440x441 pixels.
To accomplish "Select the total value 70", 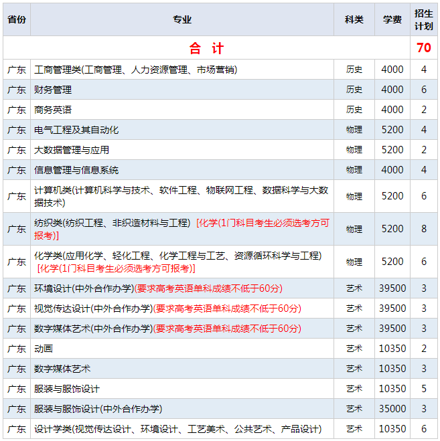I will (424, 48).
